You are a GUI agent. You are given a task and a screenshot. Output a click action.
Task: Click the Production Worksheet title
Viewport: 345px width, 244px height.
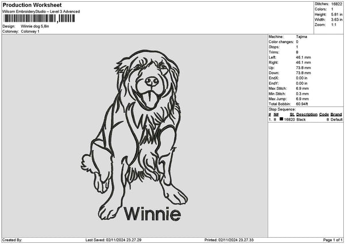(32, 5)
